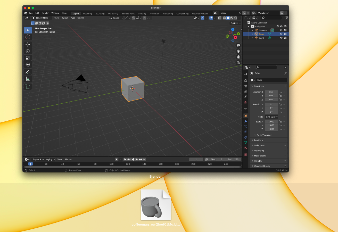Open the Physics properties tab icon

[246, 132]
